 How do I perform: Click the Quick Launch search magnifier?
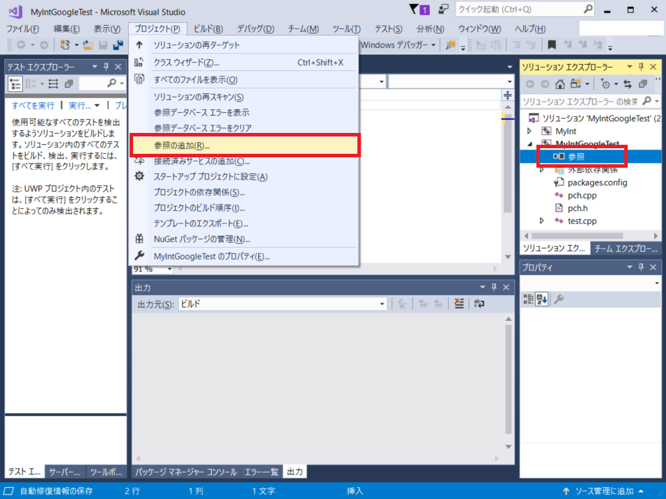pos(588,9)
